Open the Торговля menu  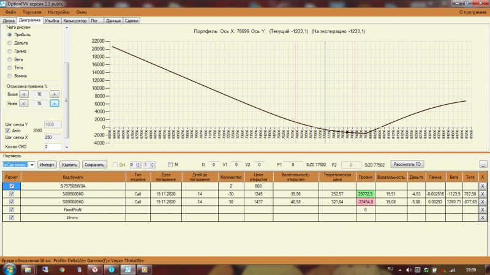32,12
